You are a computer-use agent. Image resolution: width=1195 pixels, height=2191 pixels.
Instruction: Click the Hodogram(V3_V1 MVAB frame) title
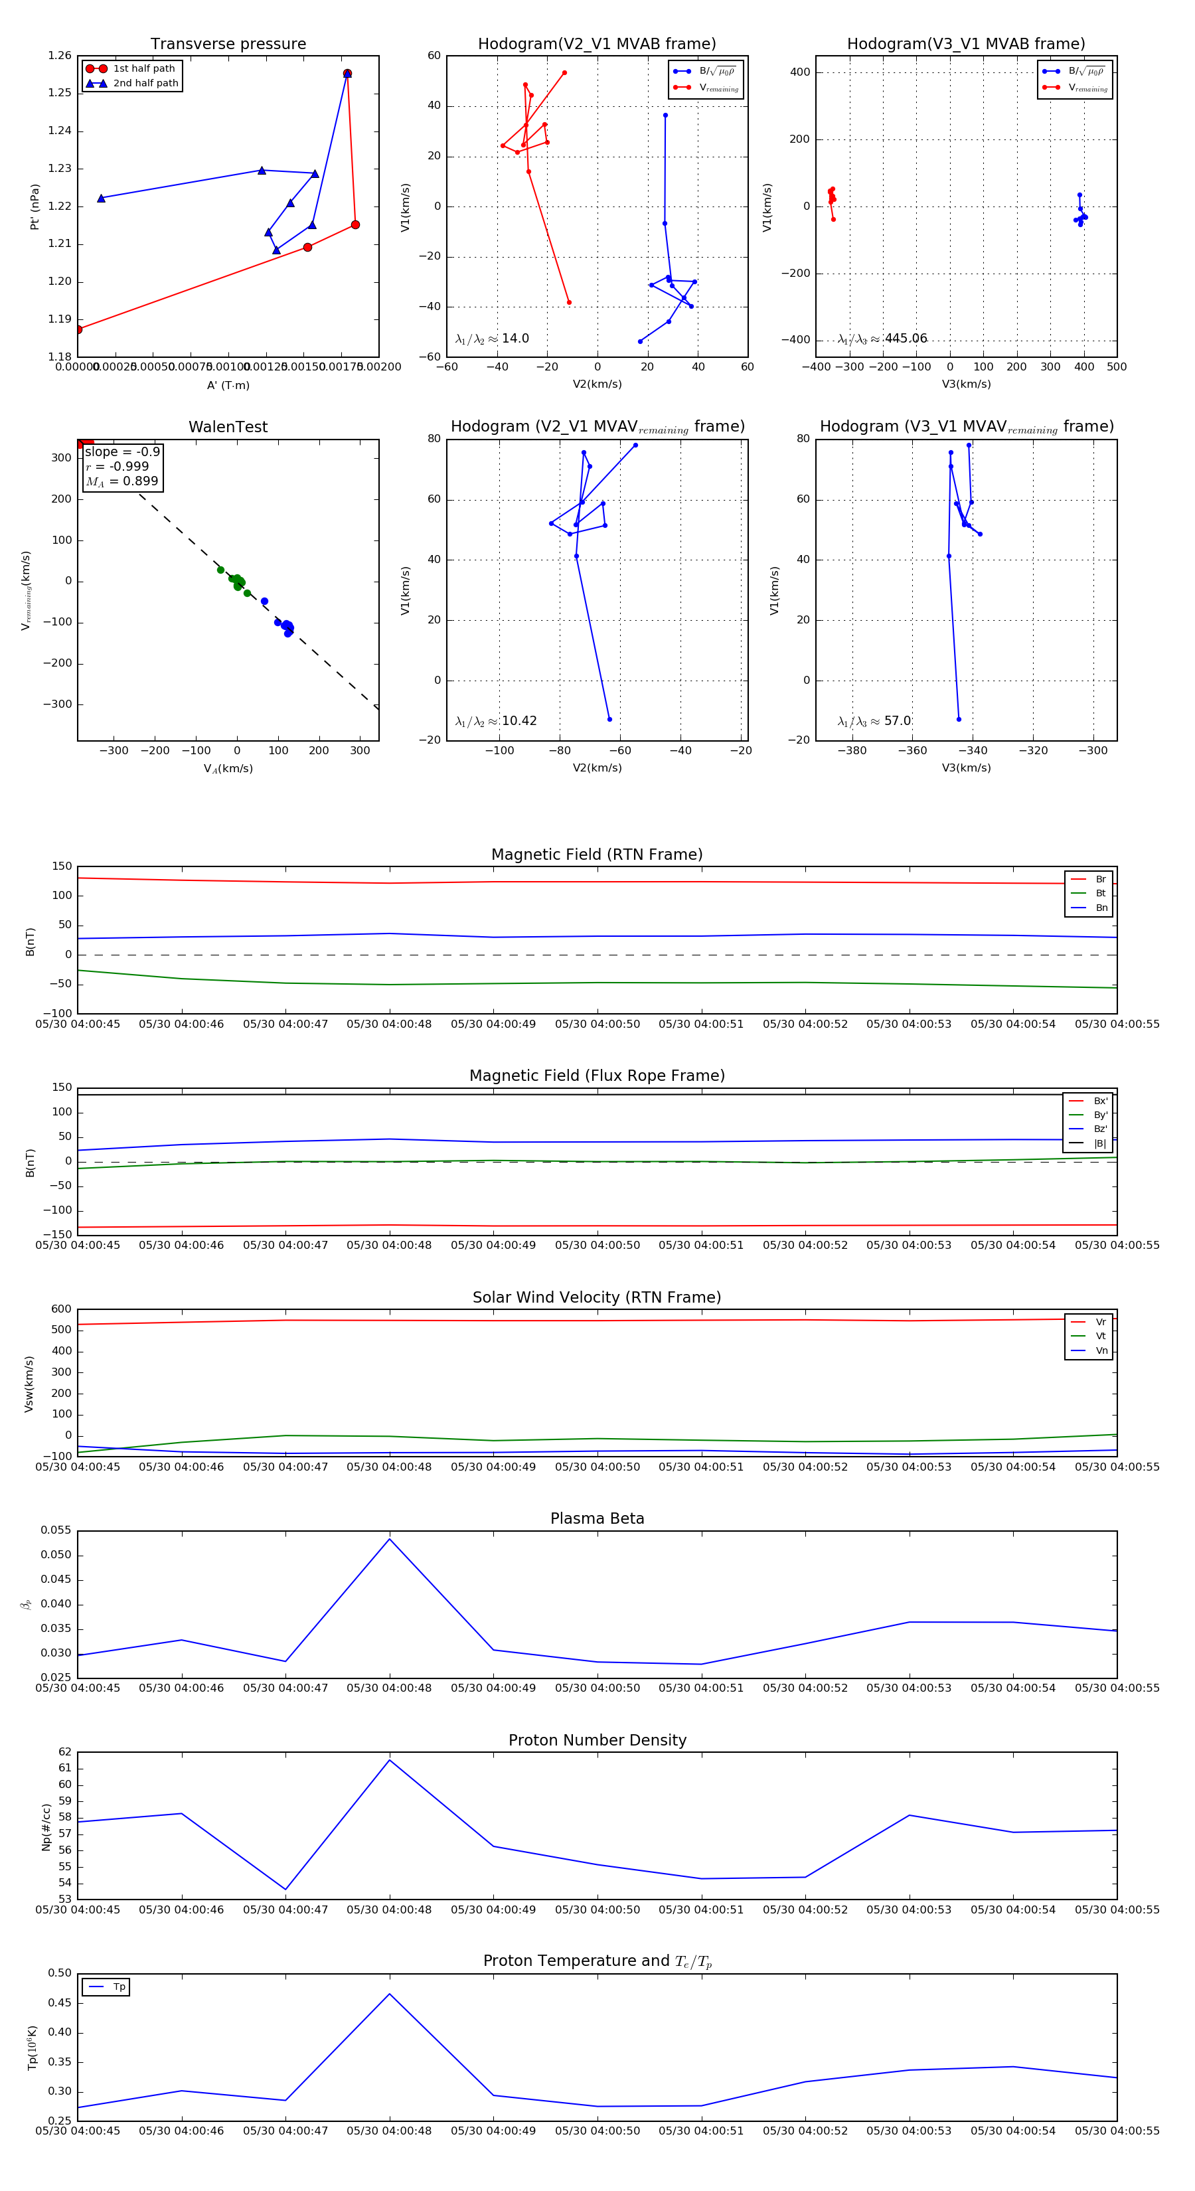(x=966, y=43)
